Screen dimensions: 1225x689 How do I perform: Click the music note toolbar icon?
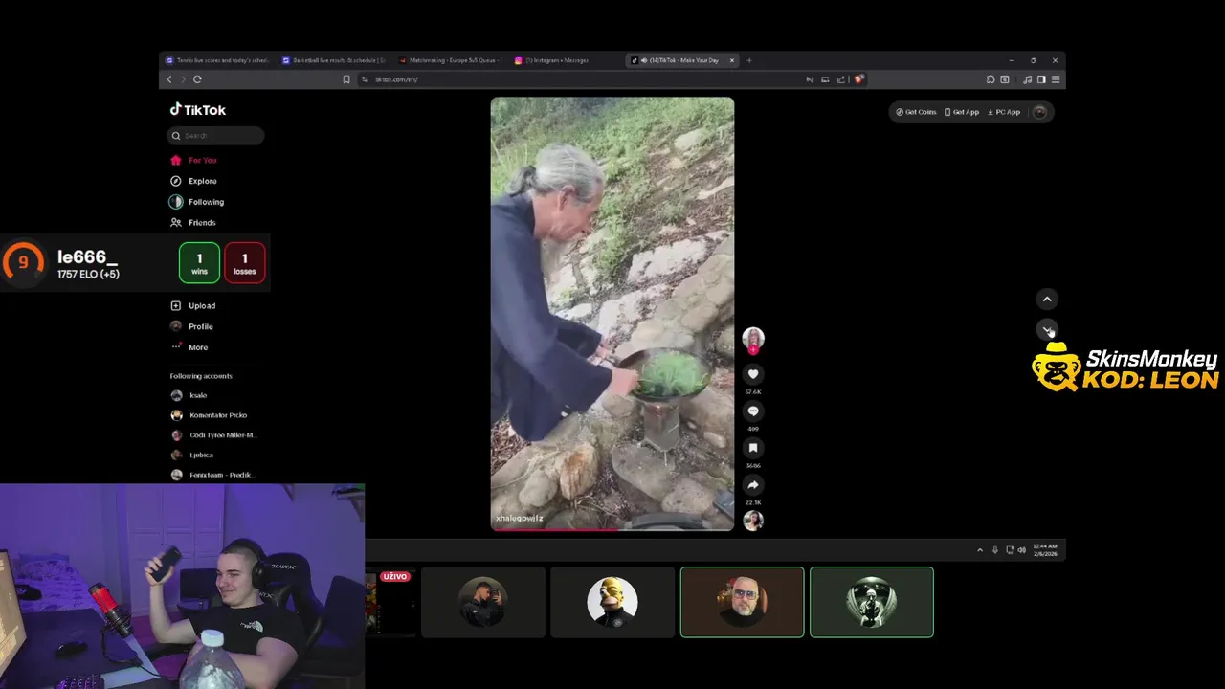(1028, 79)
